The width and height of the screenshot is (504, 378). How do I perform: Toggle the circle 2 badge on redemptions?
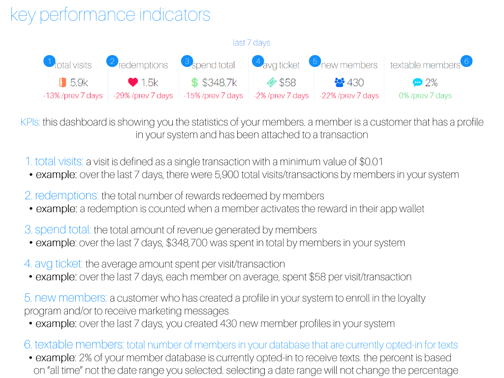(x=112, y=61)
